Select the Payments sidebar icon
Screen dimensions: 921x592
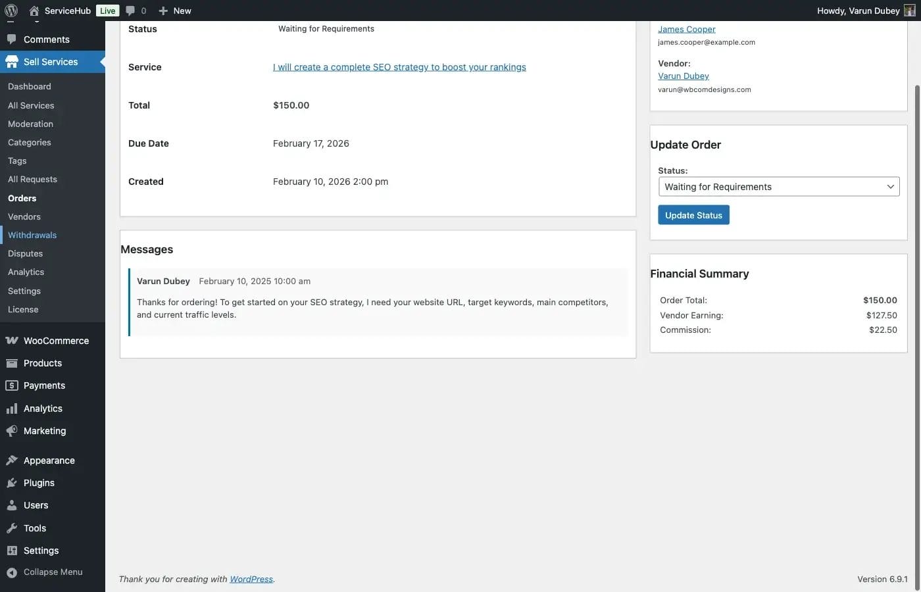tap(13, 385)
